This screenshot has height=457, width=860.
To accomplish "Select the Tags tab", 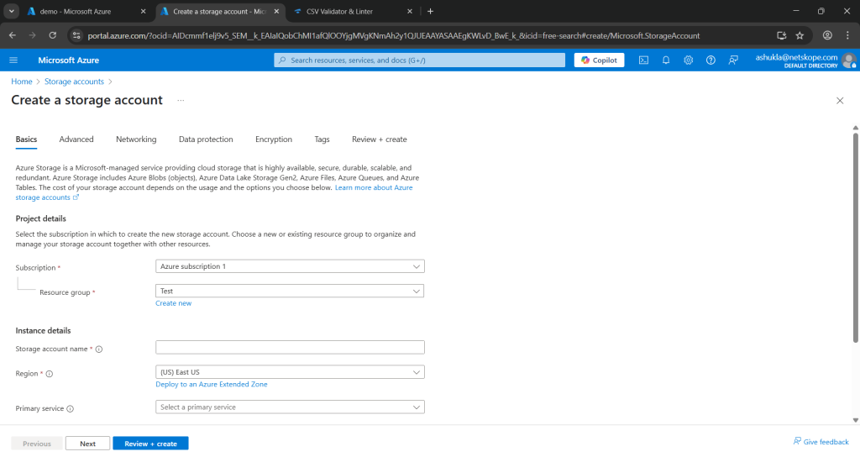I will pos(322,139).
